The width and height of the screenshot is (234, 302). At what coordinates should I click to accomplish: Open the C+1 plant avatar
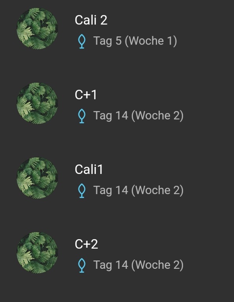37,103
